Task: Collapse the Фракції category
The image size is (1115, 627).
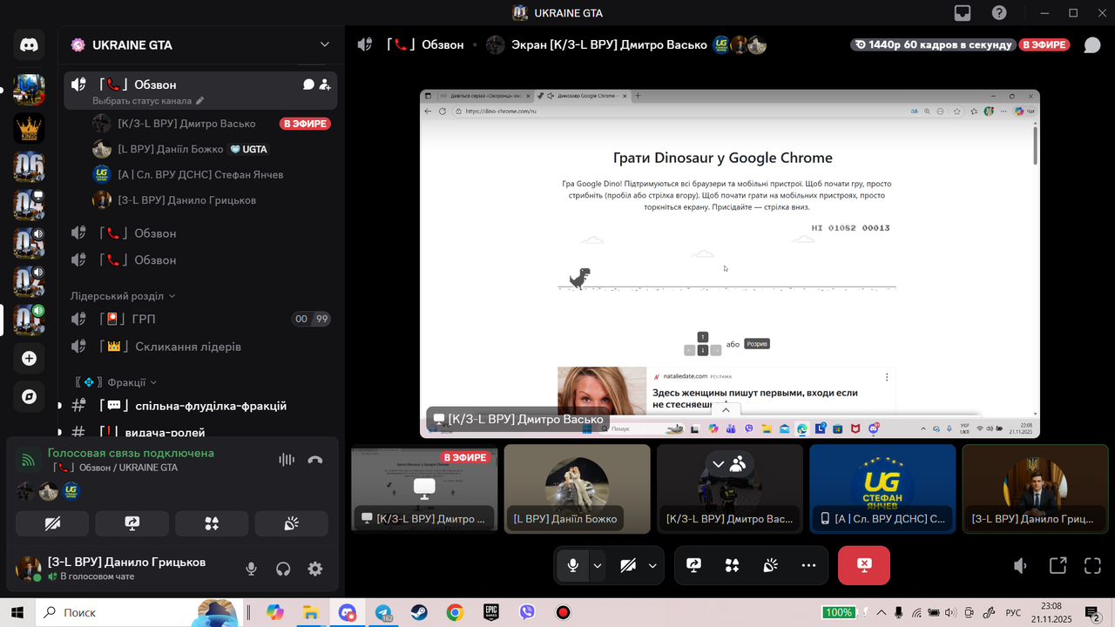Action: 116,382
